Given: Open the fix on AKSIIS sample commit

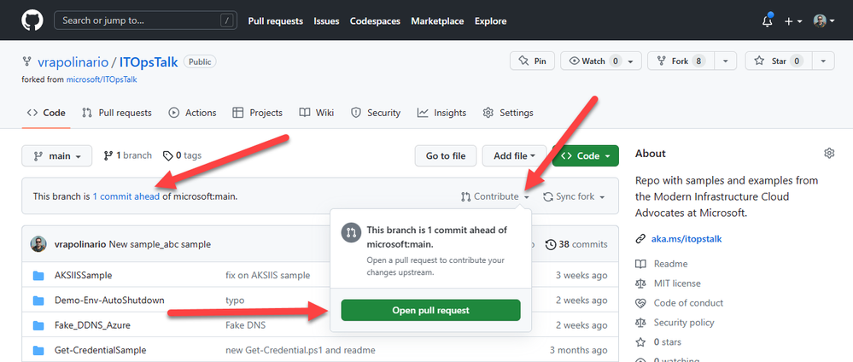Looking at the screenshot, I should tap(267, 276).
